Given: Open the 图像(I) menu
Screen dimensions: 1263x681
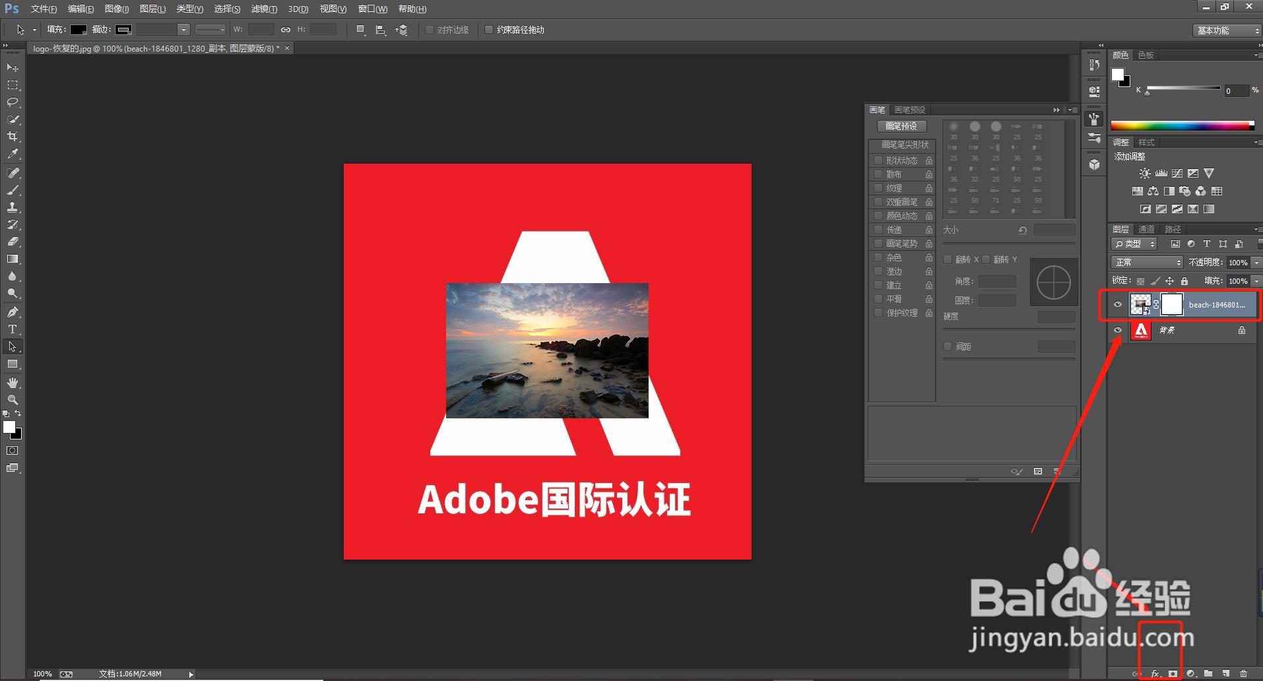Looking at the screenshot, I should (x=117, y=9).
